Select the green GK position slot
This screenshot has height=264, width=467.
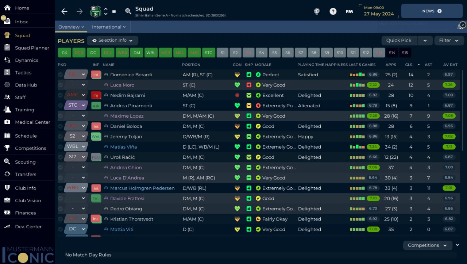point(64,53)
